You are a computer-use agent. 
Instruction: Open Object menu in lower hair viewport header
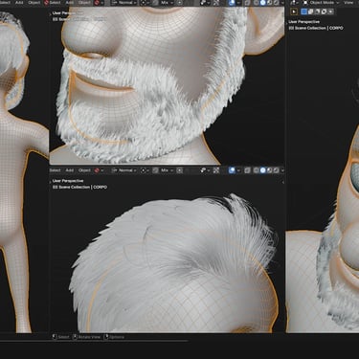point(84,170)
